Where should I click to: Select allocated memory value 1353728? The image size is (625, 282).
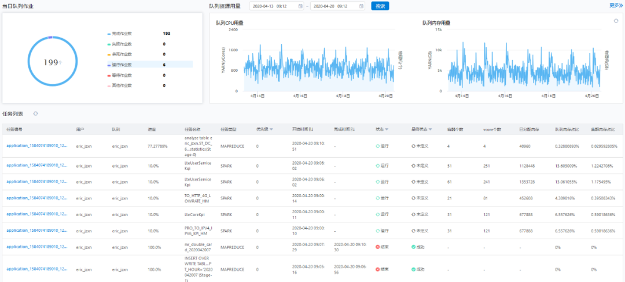[528, 181]
